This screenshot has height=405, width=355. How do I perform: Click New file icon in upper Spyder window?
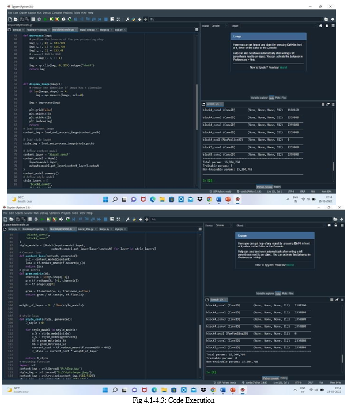(10, 20)
